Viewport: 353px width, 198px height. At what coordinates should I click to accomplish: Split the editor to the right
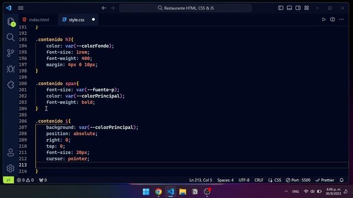(x=333, y=20)
